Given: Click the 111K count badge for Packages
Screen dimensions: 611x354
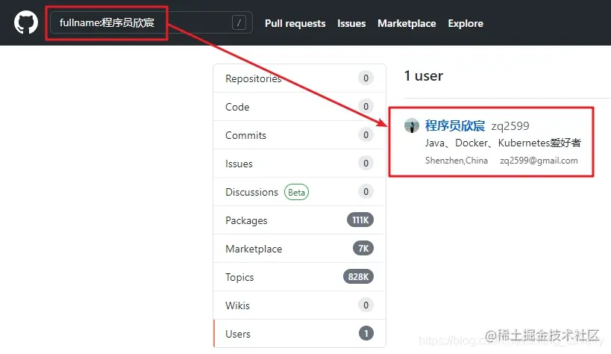Looking at the screenshot, I should point(360,220).
